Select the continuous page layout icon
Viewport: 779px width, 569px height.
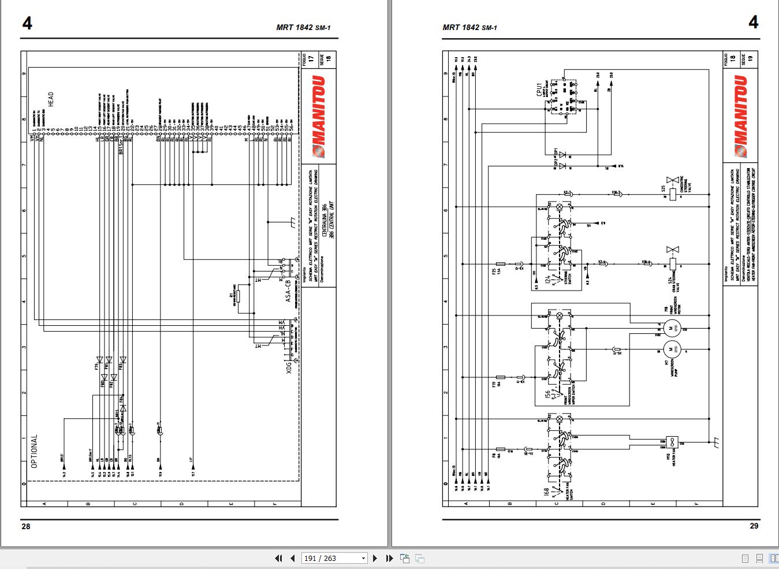tap(758, 558)
